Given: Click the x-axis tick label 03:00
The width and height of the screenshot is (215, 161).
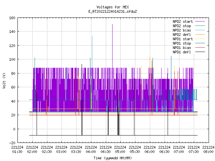Looking at the screenshot, I should tap(61, 152).
